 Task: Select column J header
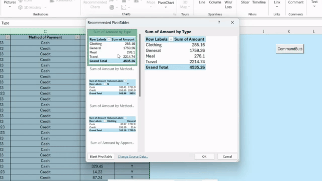[264, 31]
